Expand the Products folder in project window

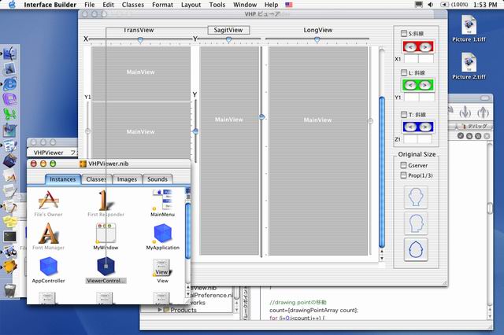[160, 310]
